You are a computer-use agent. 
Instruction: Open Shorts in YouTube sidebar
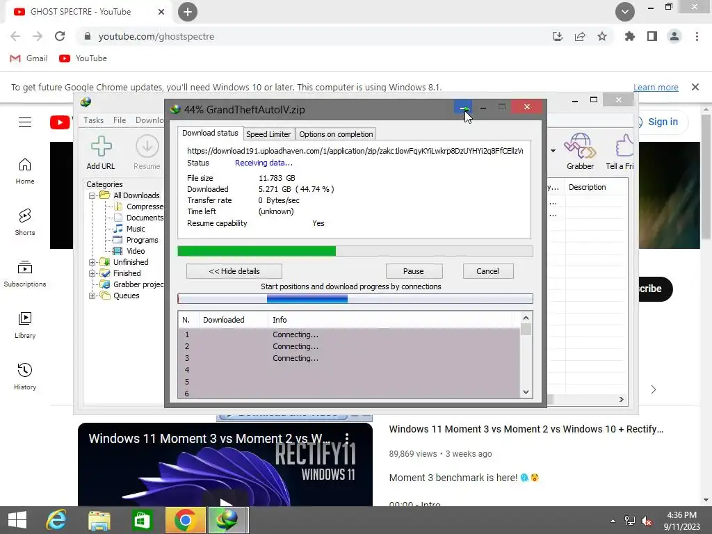[x=25, y=222]
